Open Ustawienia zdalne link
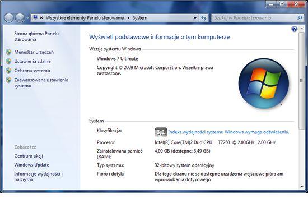The image size is (308, 217). [32, 61]
